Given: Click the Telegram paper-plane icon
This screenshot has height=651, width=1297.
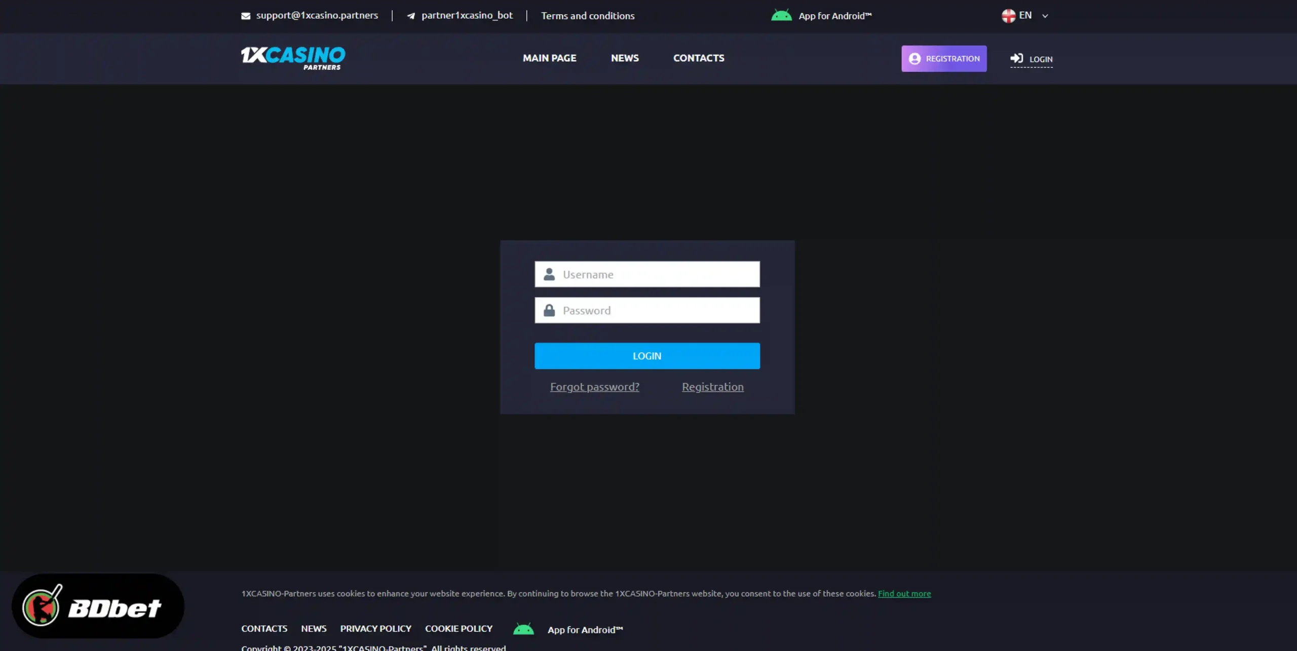Looking at the screenshot, I should coord(411,16).
